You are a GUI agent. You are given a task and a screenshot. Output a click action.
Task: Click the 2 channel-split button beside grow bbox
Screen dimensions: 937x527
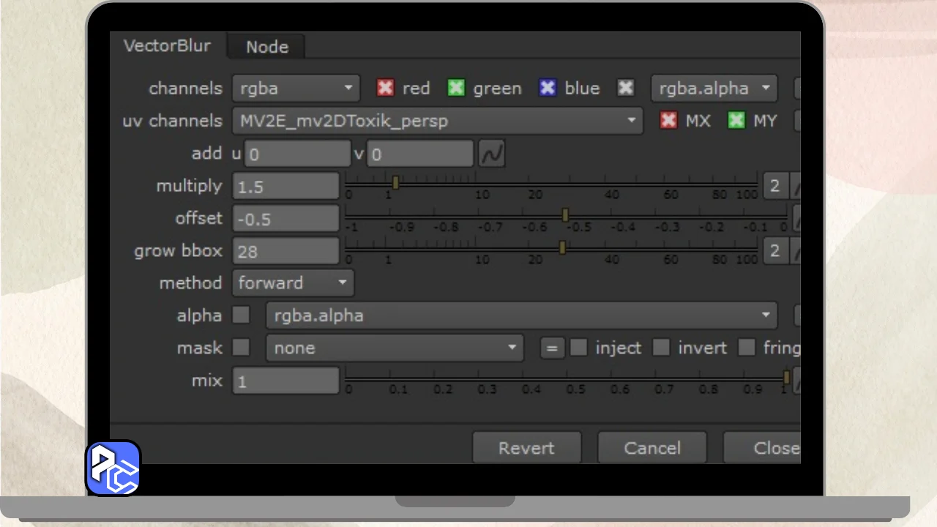774,251
